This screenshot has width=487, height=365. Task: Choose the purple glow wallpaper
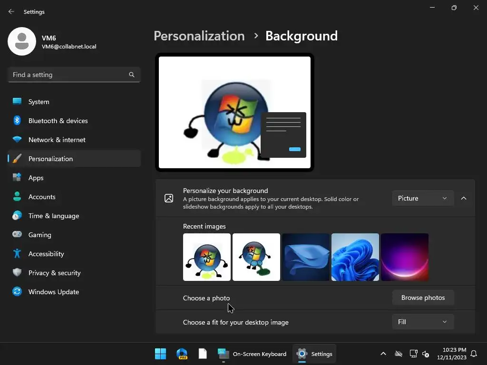pos(405,257)
